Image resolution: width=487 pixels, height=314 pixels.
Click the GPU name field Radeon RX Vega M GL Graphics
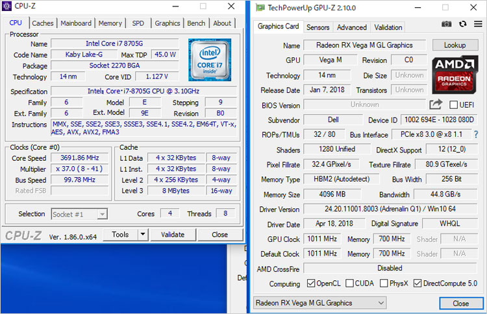[x=365, y=45]
